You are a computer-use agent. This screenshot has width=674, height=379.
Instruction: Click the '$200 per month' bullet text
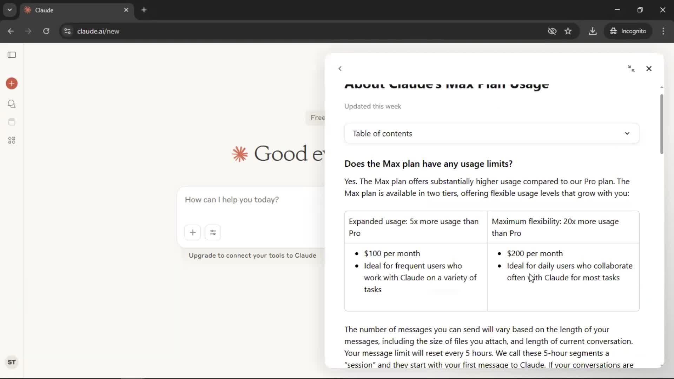(535, 253)
